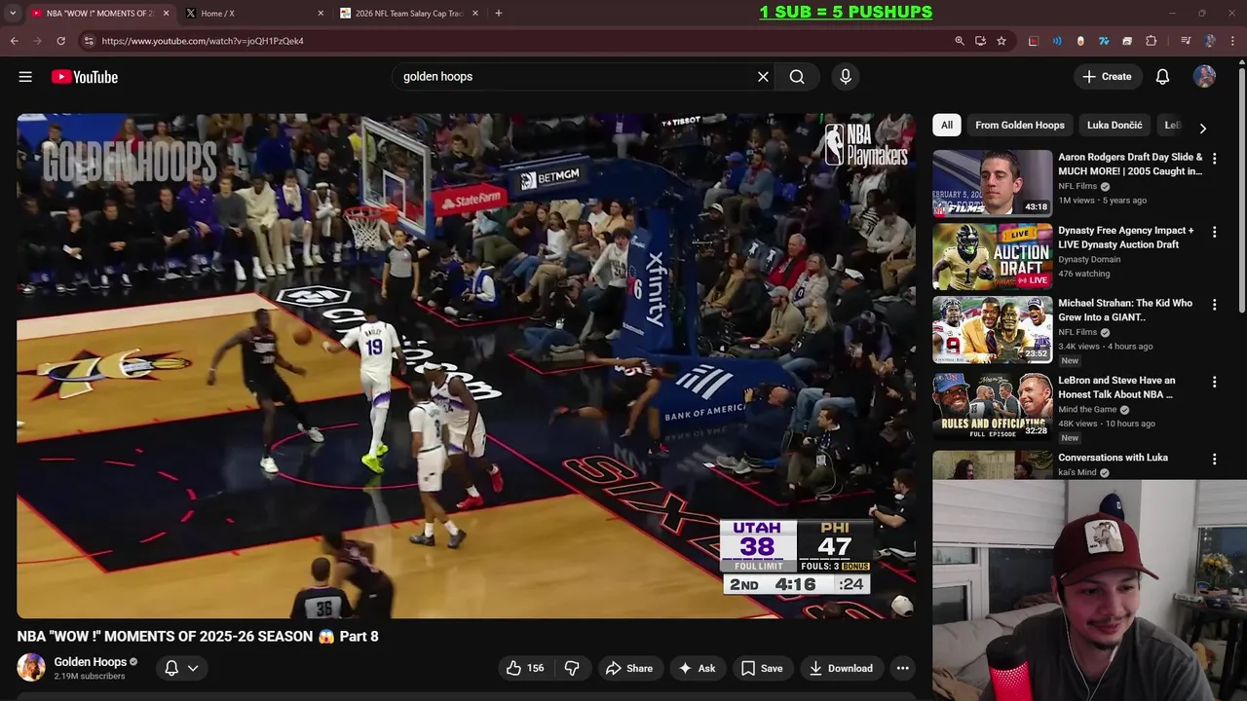The width and height of the screenshot is (1247, 701).
Task: Open options for Conversations with Luka
Action: (x=1214, y=460)
